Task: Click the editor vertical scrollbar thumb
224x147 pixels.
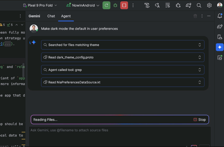Action: click(x=23, y=70)
